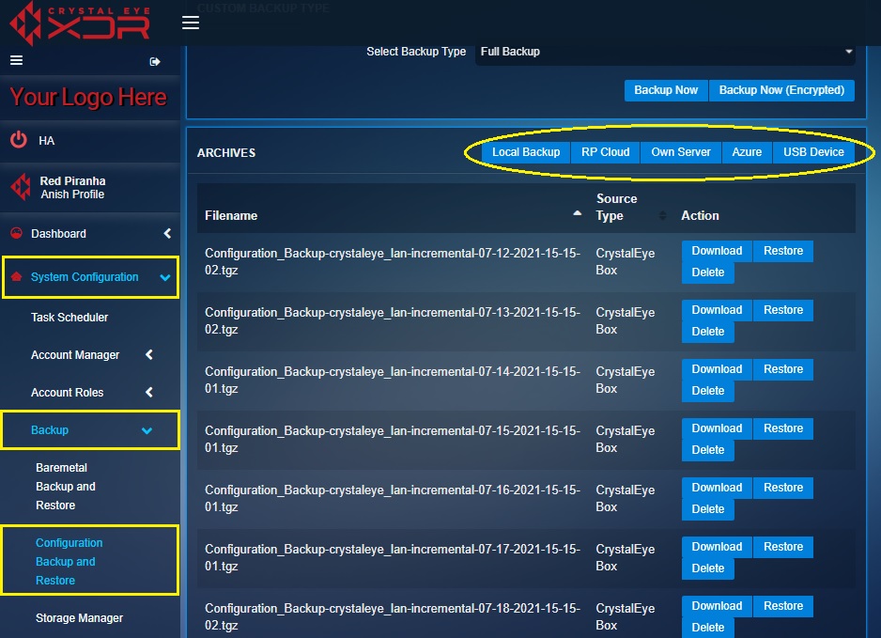
Task: Switch to the USB Device tab
Action: 813,152
